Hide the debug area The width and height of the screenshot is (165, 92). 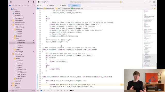click(x=38, y=90)
